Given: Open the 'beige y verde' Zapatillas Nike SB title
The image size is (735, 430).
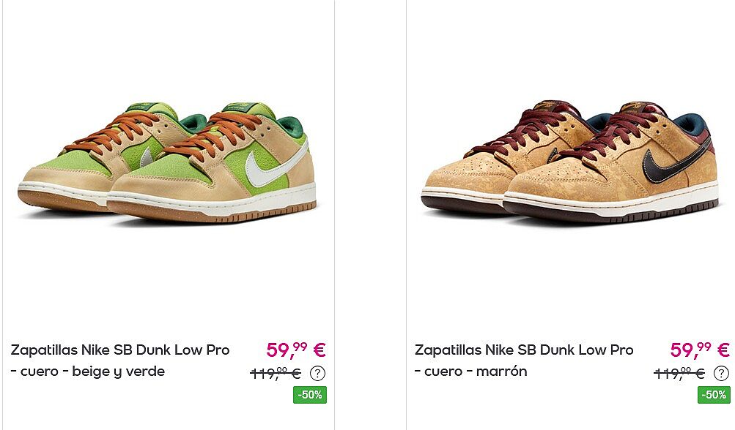Looking at the screenshot, I should coord(120,361).
